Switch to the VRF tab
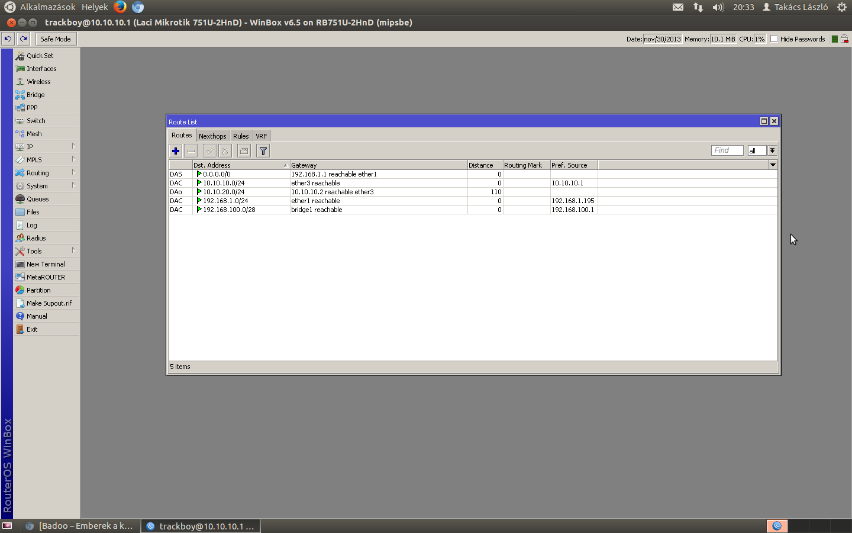 click(262, 136)
